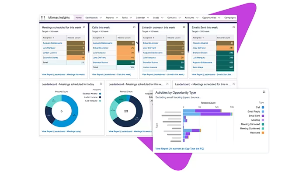Open View Report Leaderboard Emails Sent link
This screenshot has height=175, width=306.
pos(212,75)
